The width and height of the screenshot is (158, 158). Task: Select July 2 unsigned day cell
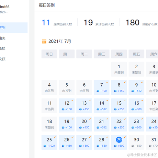(x=136, y=69)
